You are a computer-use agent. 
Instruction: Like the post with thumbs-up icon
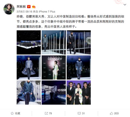coord(111,113)
